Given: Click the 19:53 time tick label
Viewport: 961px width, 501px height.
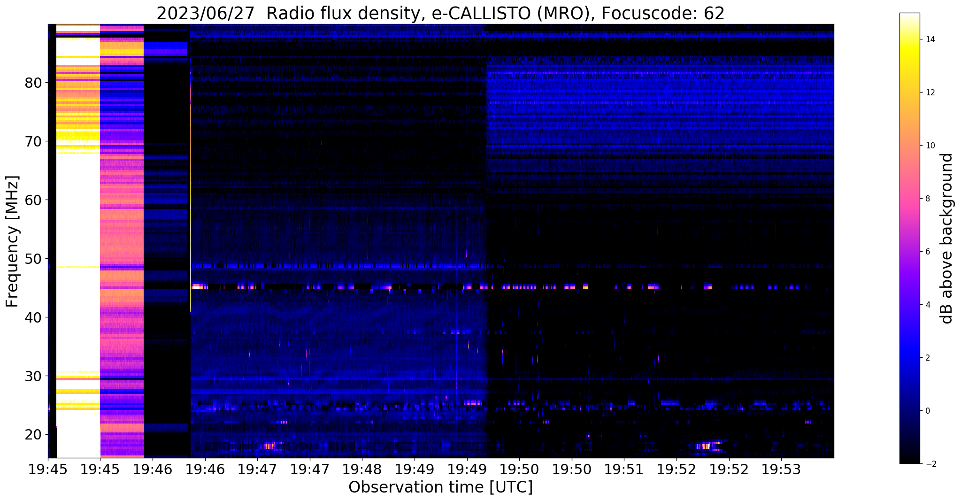Looking at the screenshot, I should (781, 469).
